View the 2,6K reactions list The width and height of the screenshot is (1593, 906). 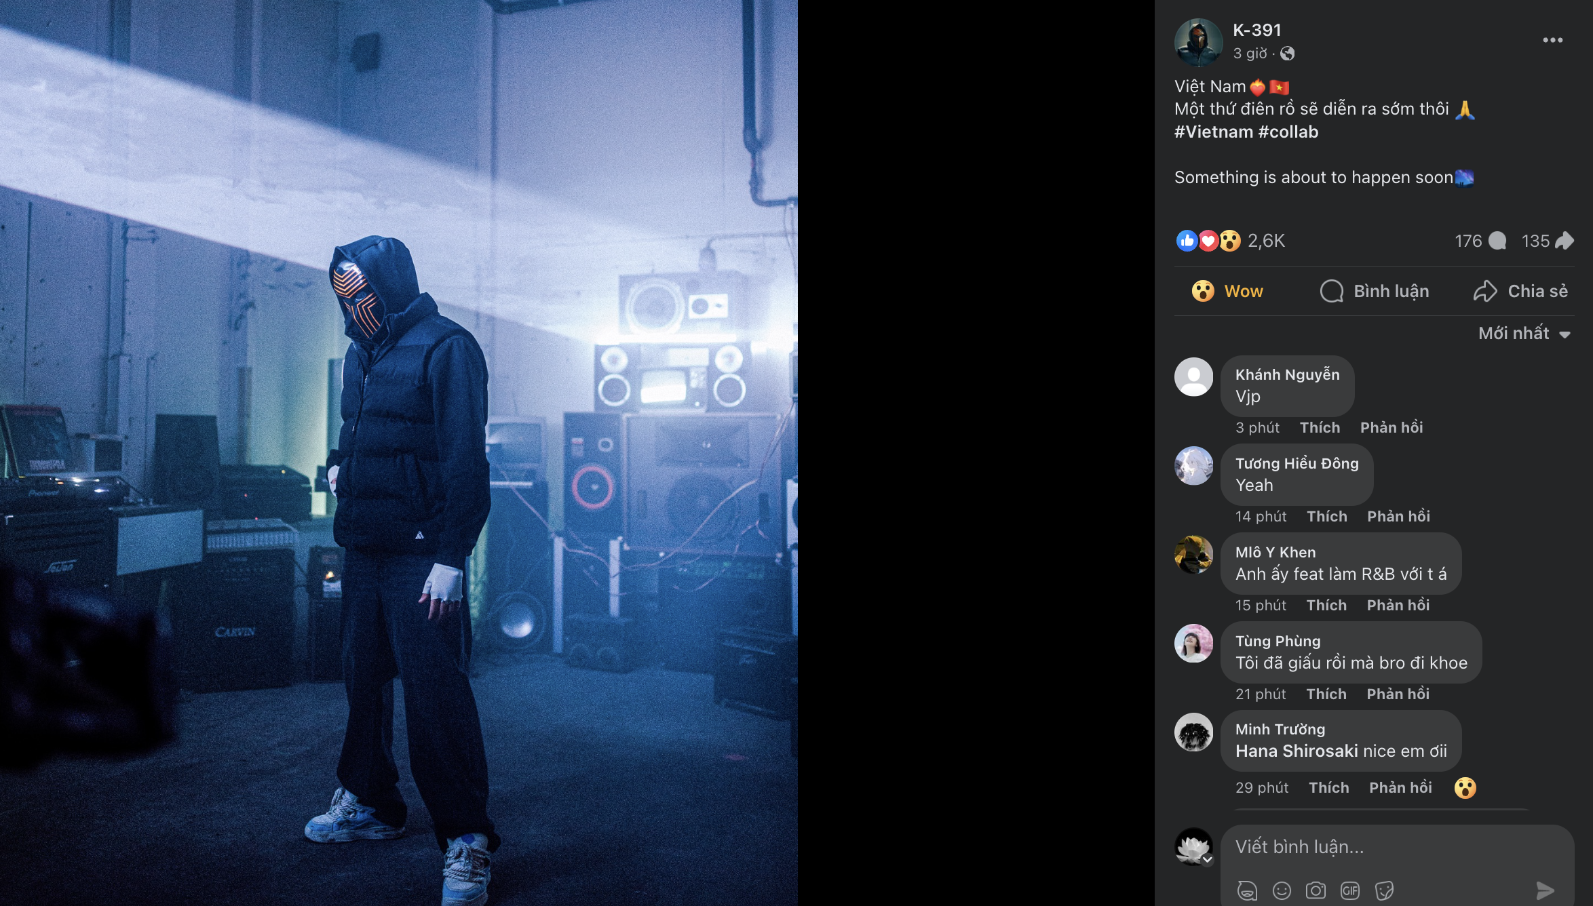1266,241
